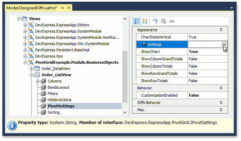Expand the Diffs Behavior category

tap(221, 103)
